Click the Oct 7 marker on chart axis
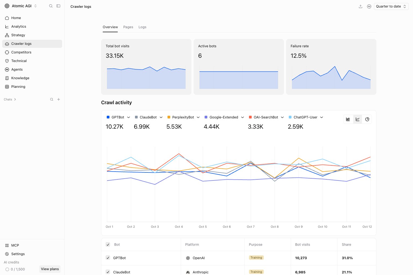The width and height of the screenshot is (413, 275). (251, 227)
